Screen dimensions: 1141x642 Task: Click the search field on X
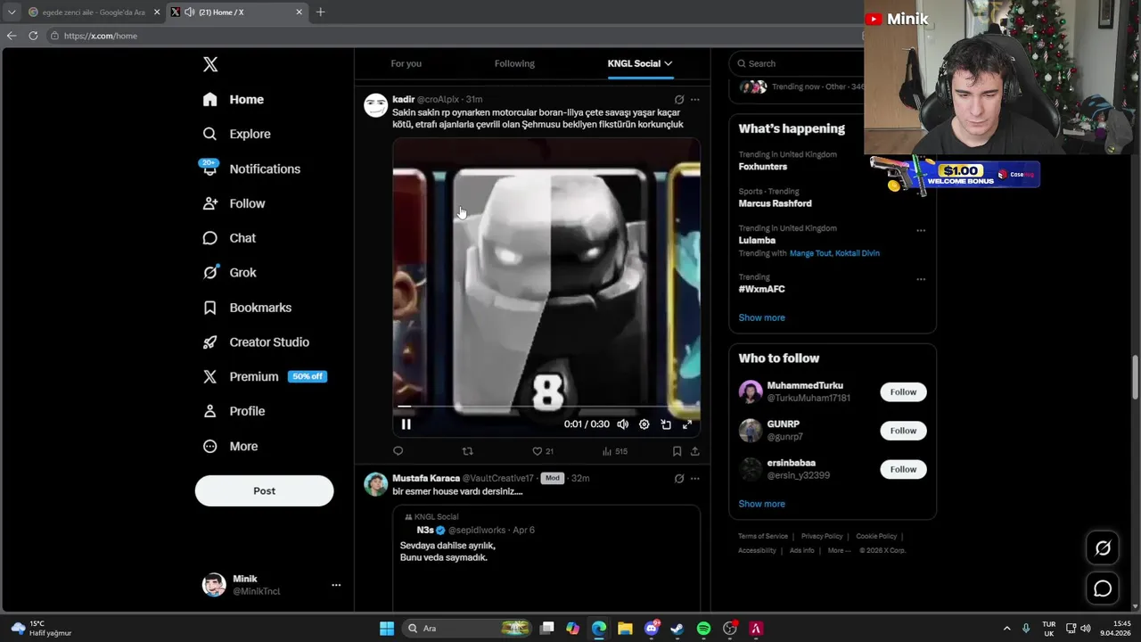coord(798,63)
